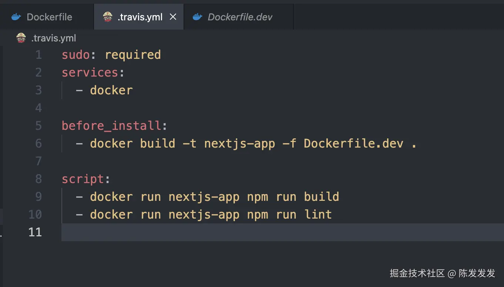Screen dimensions: 504x287
Task: Click the 'before_install' key
Action: click(x=111, y=126)
